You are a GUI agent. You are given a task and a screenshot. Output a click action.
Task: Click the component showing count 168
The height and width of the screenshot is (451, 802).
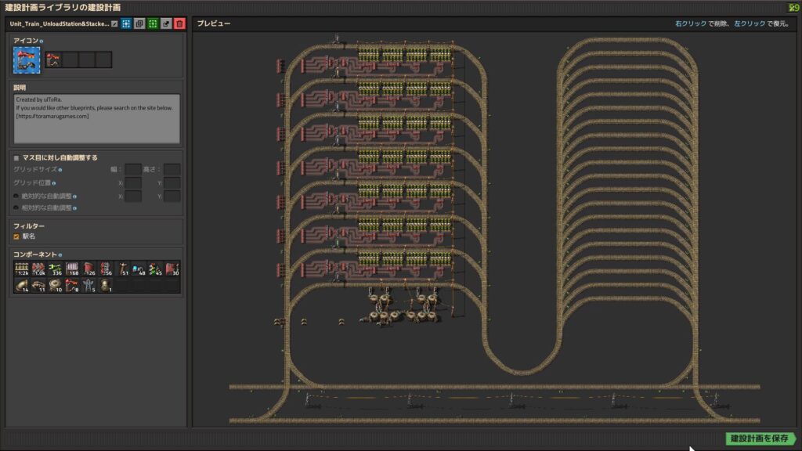click(72, 269)
